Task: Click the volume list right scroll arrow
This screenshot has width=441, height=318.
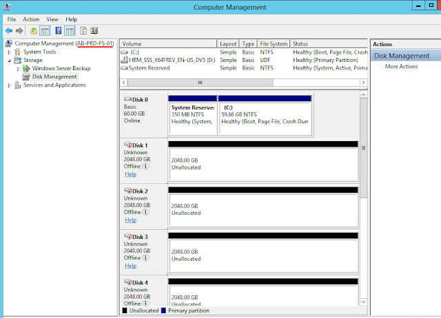Action: coord(363,83)
